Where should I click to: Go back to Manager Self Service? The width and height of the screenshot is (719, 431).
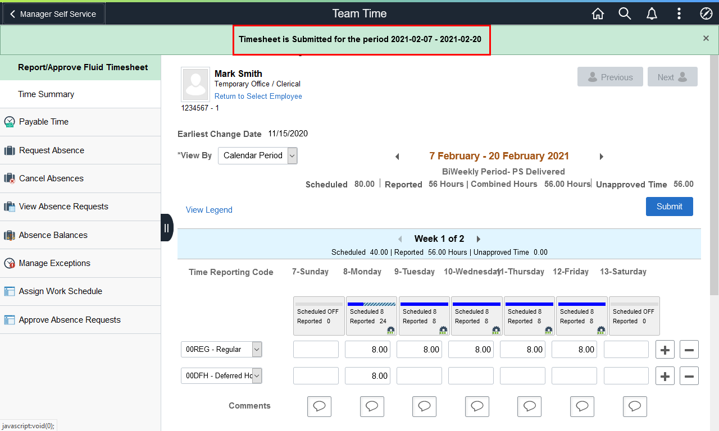point(53,14)
